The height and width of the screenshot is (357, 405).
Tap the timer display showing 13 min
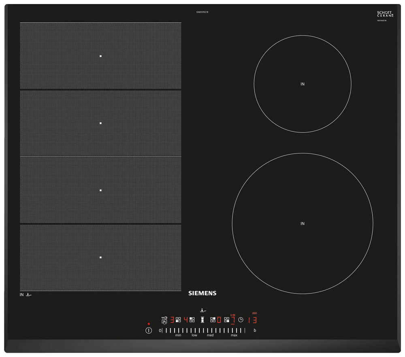(x=253, y=320)
